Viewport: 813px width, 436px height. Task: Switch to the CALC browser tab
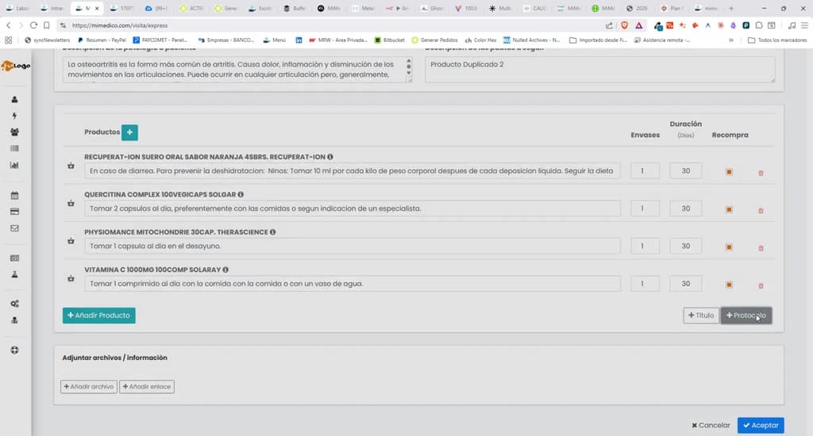pos(534,8)
